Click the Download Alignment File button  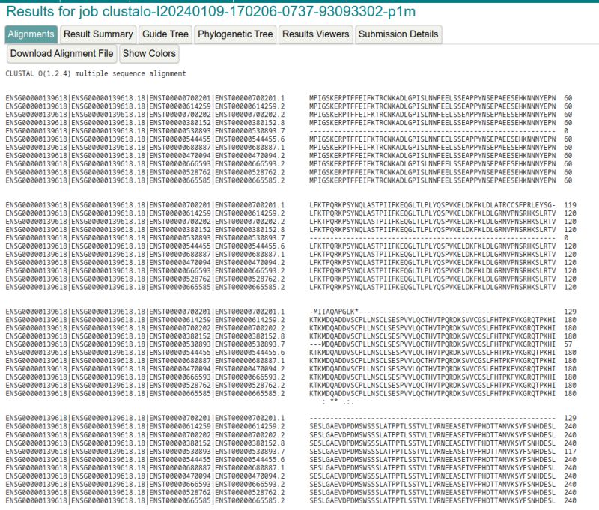coord(60,54)
